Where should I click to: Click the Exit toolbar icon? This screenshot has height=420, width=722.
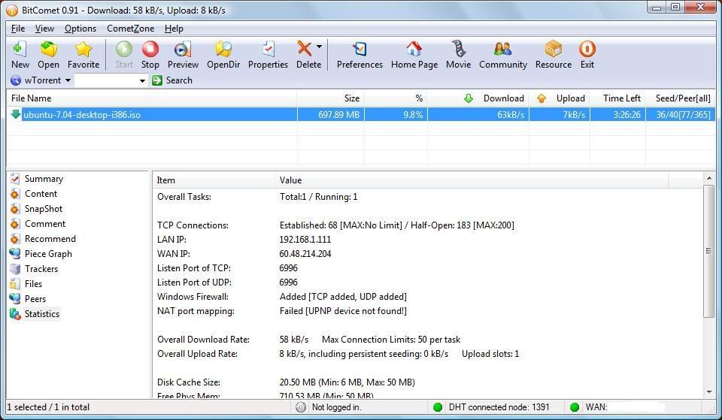pyautogui.click(x=587, y=50)
